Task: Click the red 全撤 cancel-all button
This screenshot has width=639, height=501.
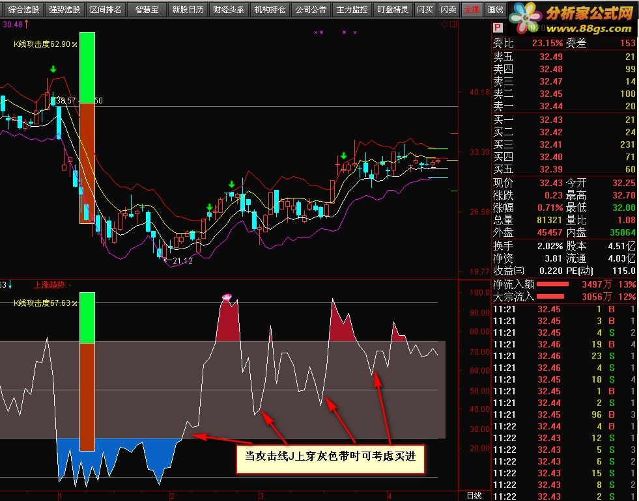Action: pos(472,9)
